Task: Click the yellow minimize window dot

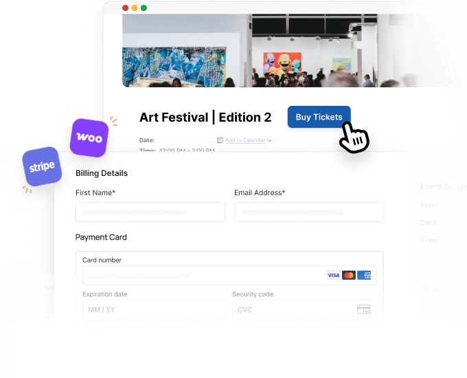Action: point(135,8)
